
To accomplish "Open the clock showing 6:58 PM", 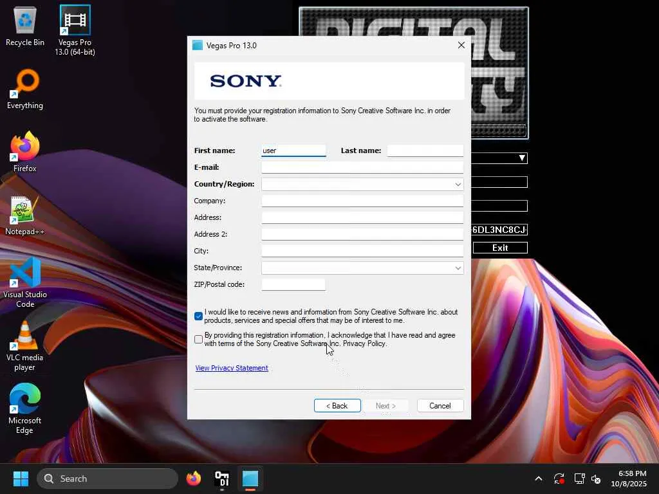I will click(x=629, y=479).
